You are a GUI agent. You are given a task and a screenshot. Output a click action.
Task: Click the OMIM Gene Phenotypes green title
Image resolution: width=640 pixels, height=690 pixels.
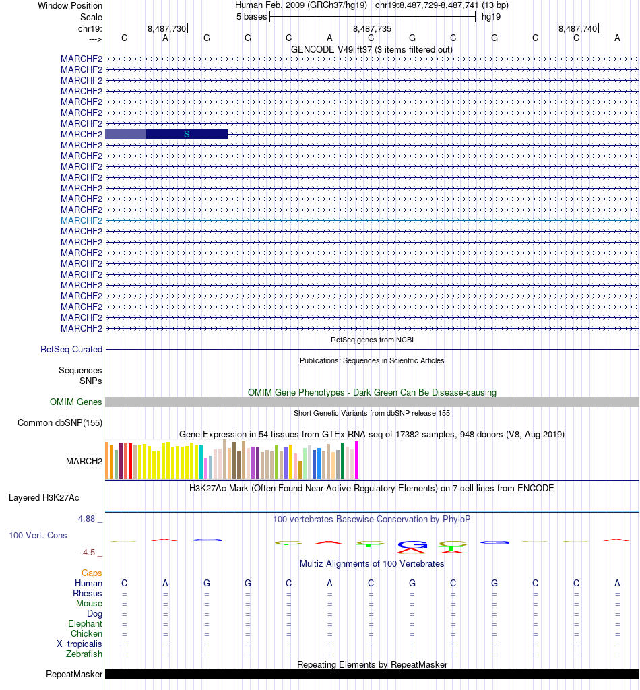pyautogui.click(x=372, y=392)
